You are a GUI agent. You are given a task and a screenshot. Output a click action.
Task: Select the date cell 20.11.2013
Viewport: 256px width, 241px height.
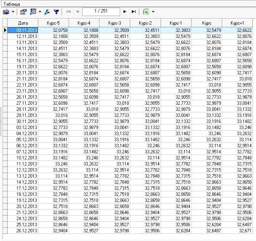(23, 73)
